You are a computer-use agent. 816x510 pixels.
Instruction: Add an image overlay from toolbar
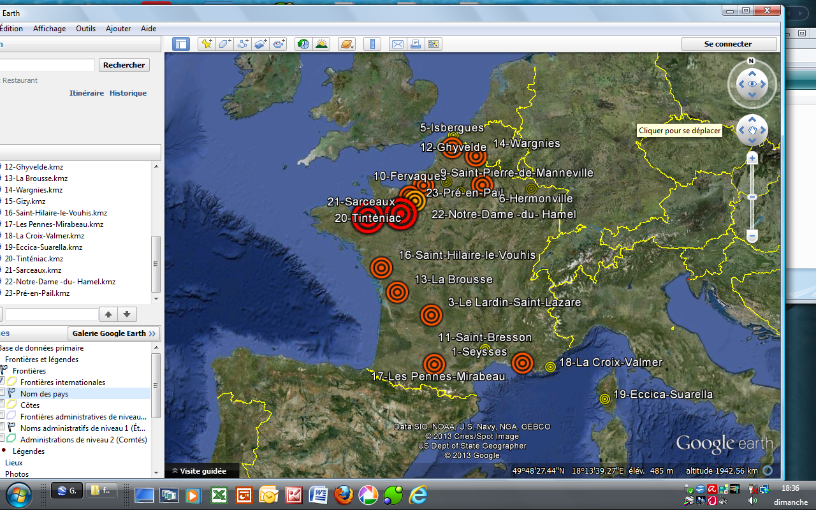click(x=261, y=44)
